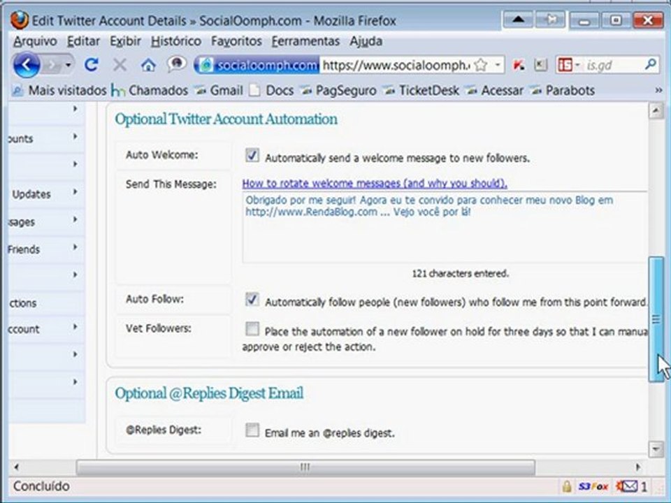Tick the @Replies Digest email checkbox
The height and width of the screenshot is (503, 671).
point(252,430)
